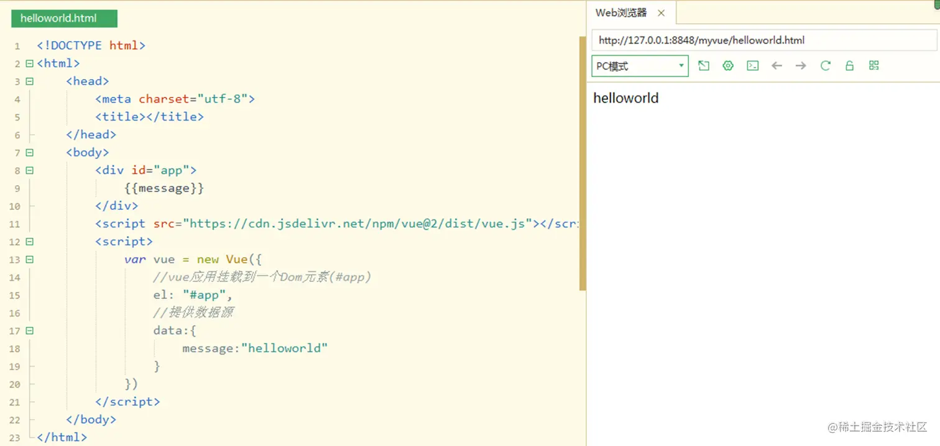Open the browser settings gear icon
Screen dimensions: 940x446
point(728,66)
